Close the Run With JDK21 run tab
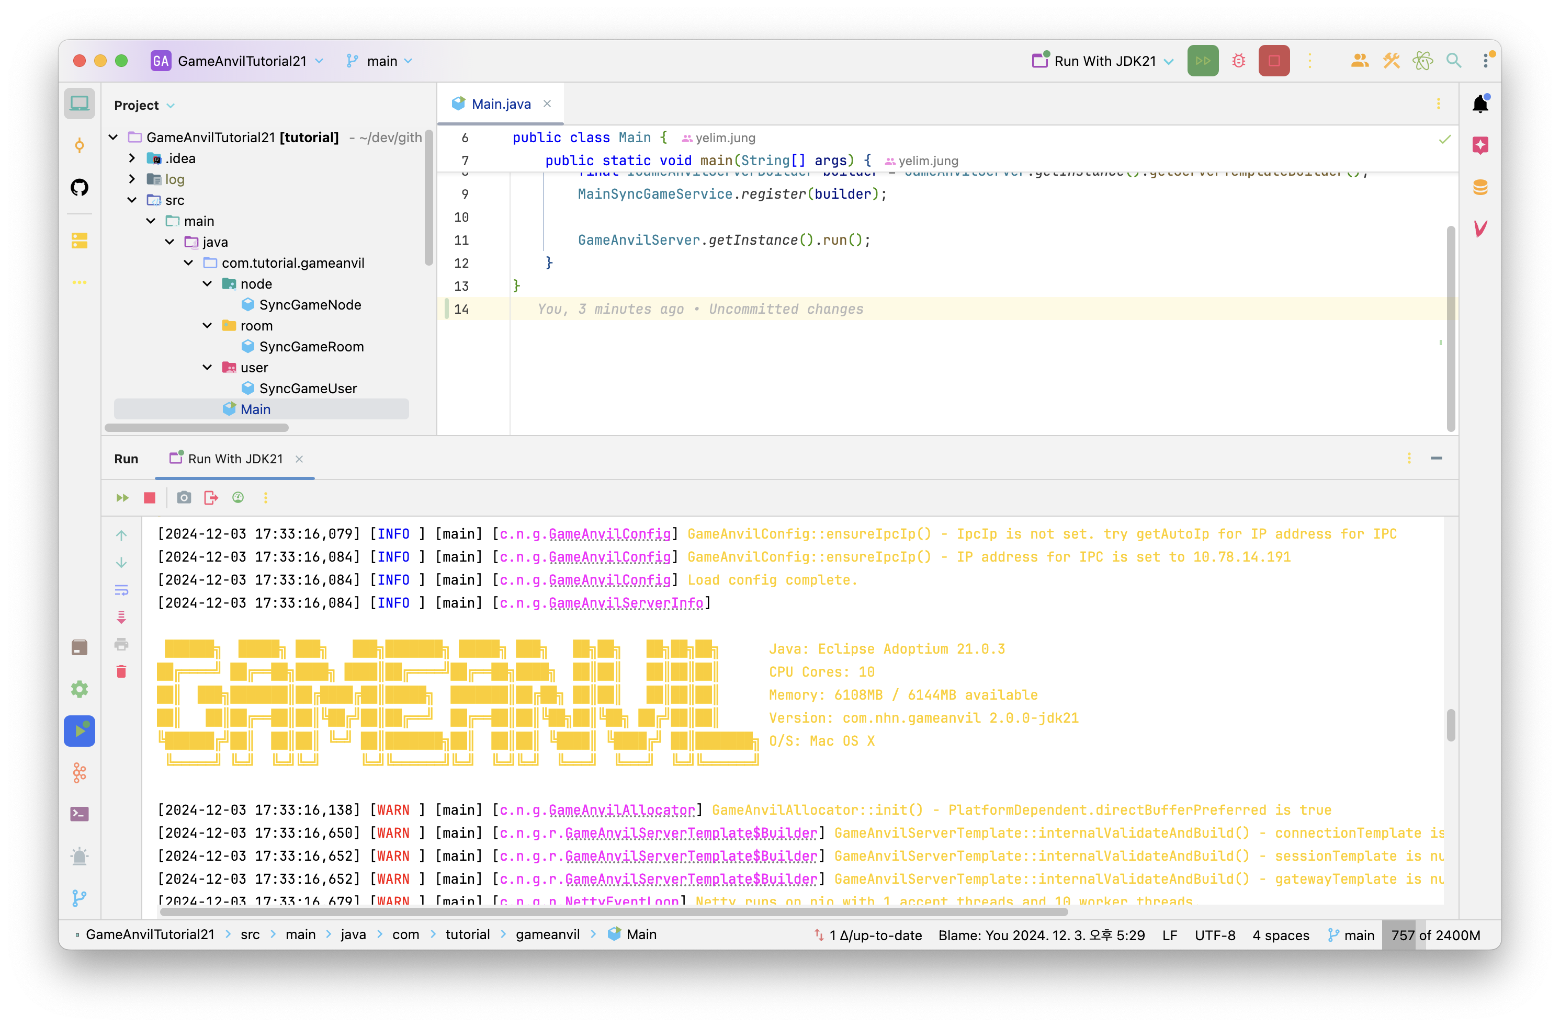The image size is (1560, 1027). click(x=299, y=459)
